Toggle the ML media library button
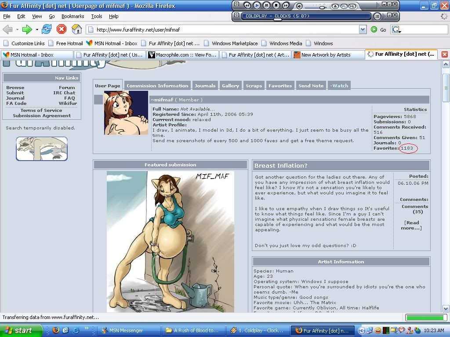The height and width of the screenshot is (337, 450). tap(352, 6)
